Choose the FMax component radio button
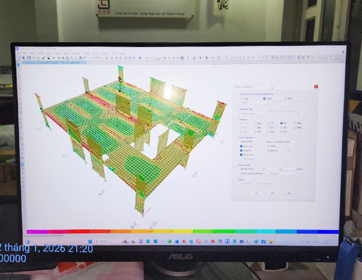Image resolution: width=362 pixels, height=280 pixels. coord(255,123)
